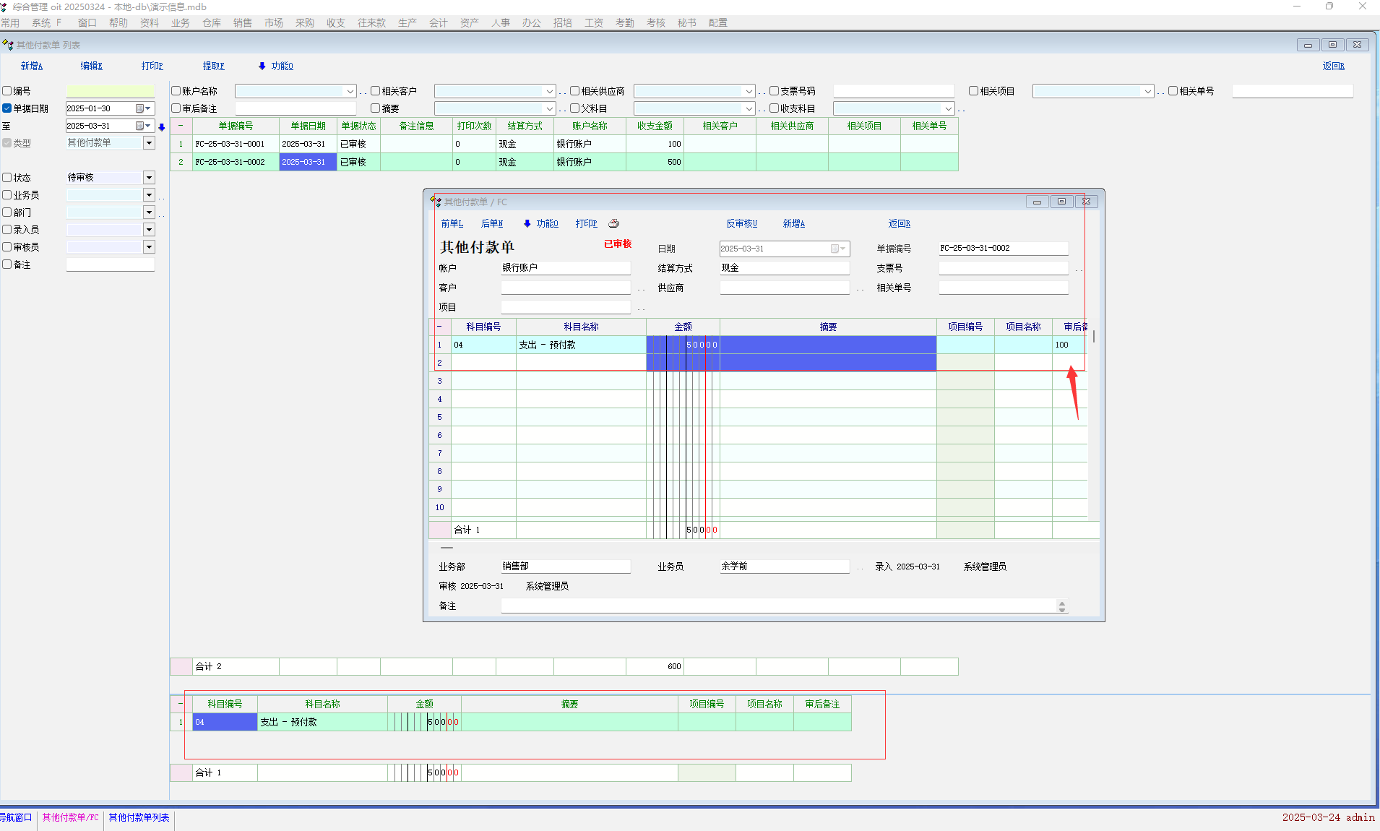Screen dimensions: 1380x831
Task: Click the window icon of 其他付款单 / FC dialog
Action: pyautogui.click(x=435, y=202)
